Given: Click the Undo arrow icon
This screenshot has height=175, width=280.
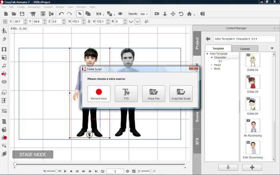Looking at the screenshot, I should pos(61,14).
